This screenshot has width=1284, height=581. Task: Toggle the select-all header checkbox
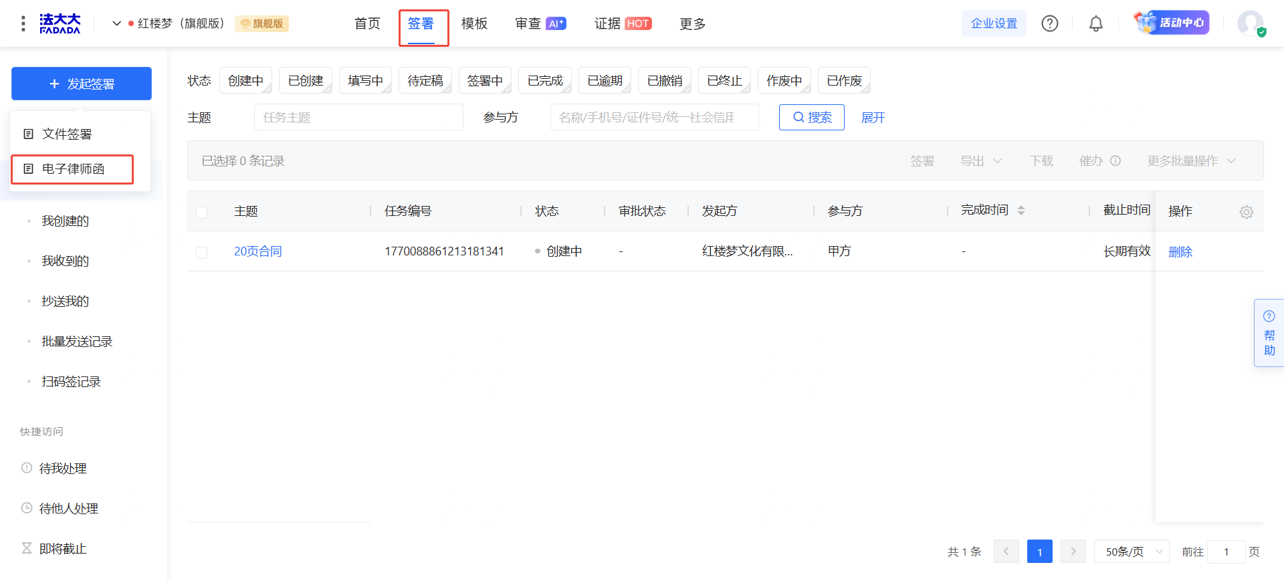(x=201, y=212)
